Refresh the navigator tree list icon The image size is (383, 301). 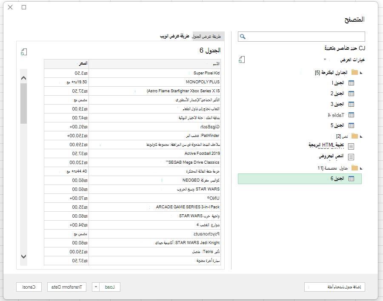click(x=242, y=60)
